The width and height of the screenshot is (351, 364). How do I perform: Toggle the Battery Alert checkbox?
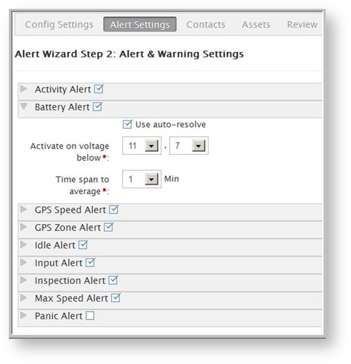[x=97, y=107]
